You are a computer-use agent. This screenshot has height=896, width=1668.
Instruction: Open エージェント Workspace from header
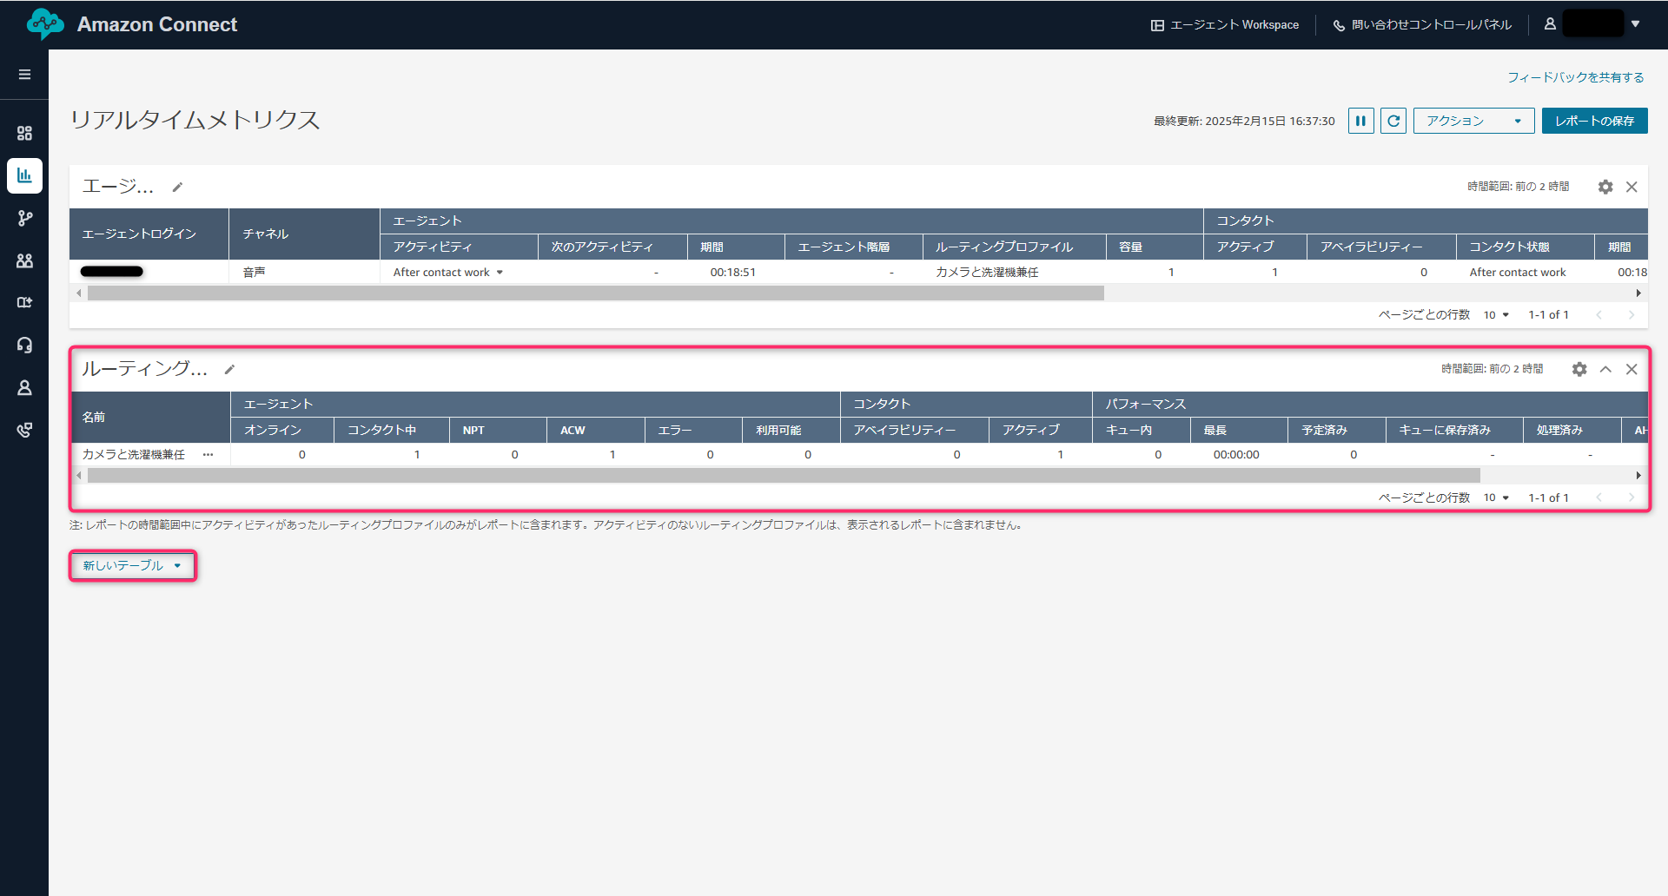pos(1225,24)
